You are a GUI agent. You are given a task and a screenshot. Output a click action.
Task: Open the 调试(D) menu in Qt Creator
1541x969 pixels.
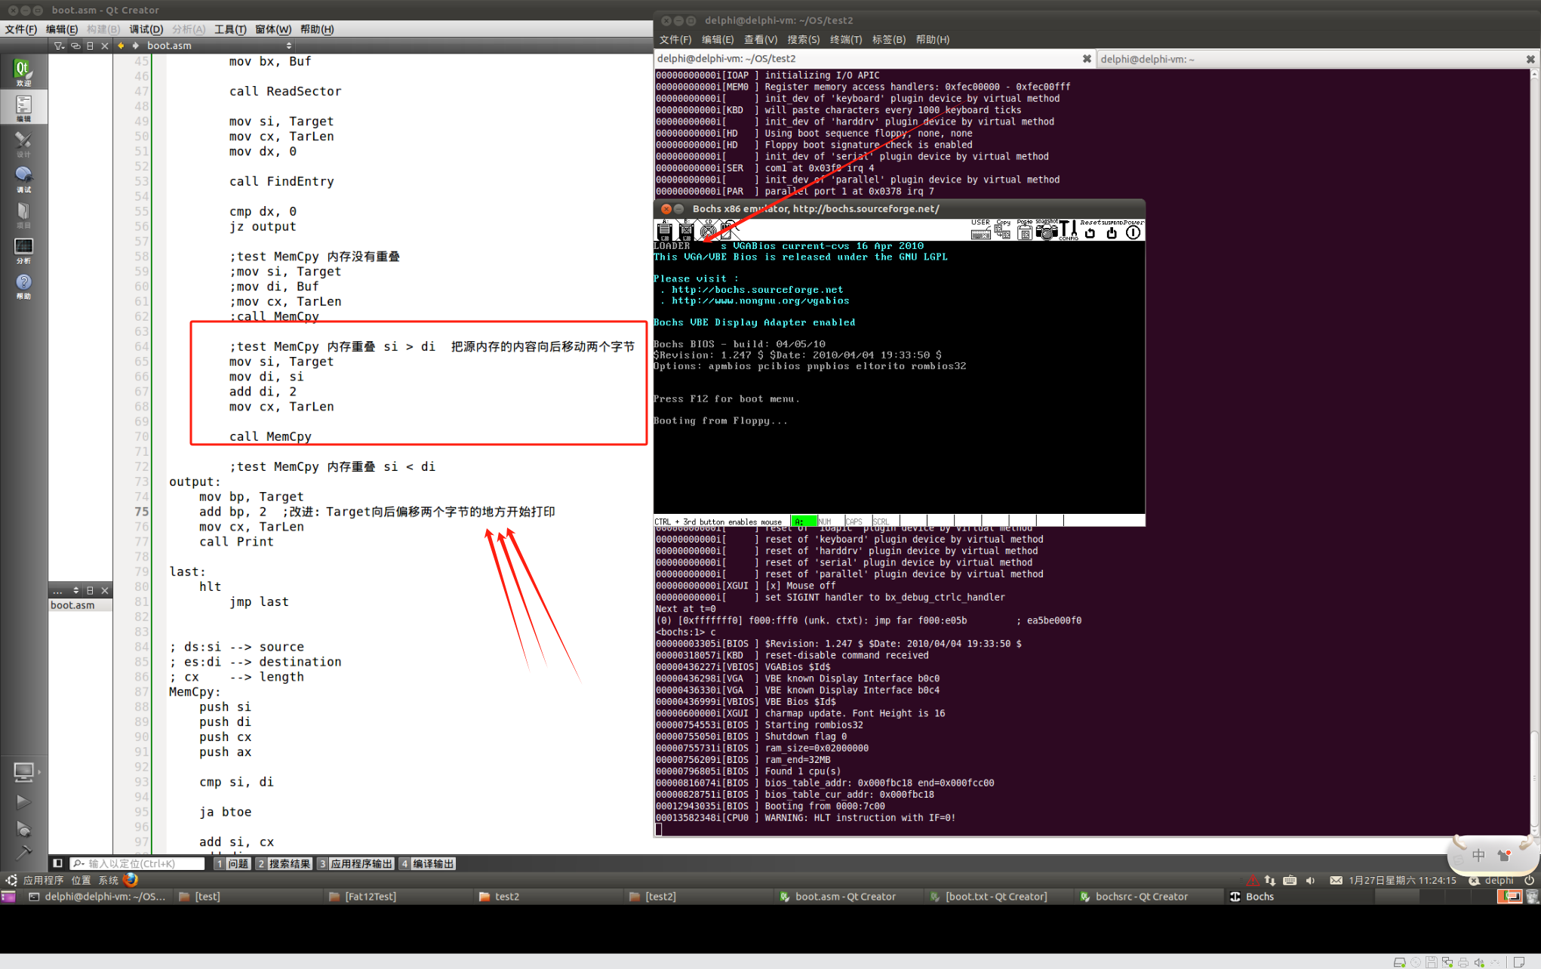pos(146,29)
